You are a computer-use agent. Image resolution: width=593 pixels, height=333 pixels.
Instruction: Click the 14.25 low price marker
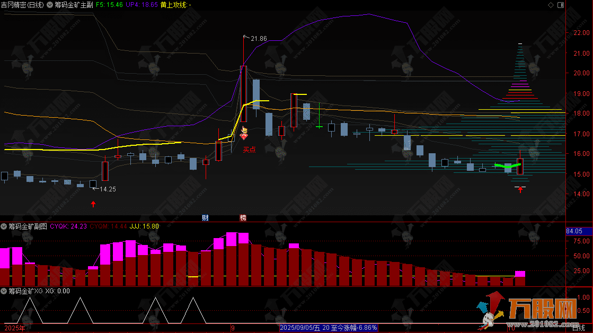(x=107, y=189)
